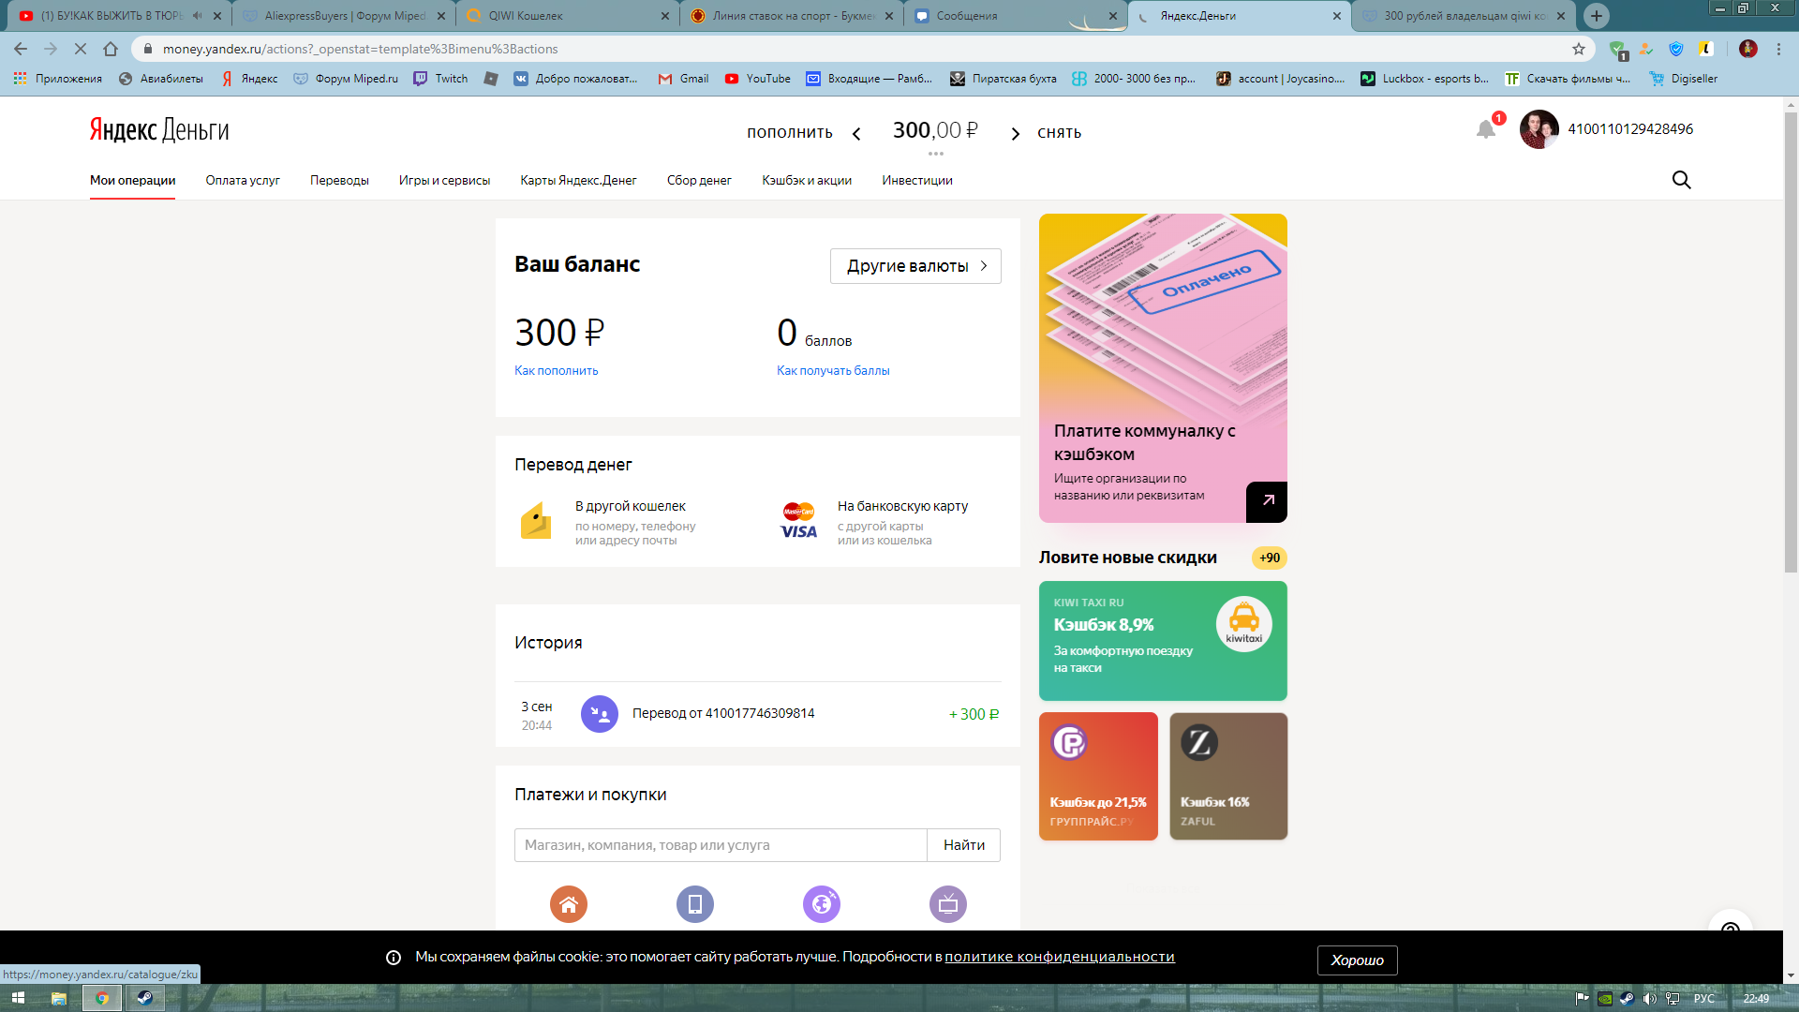
Task: Open the mobile phone payment category icon
Action: 695,904
